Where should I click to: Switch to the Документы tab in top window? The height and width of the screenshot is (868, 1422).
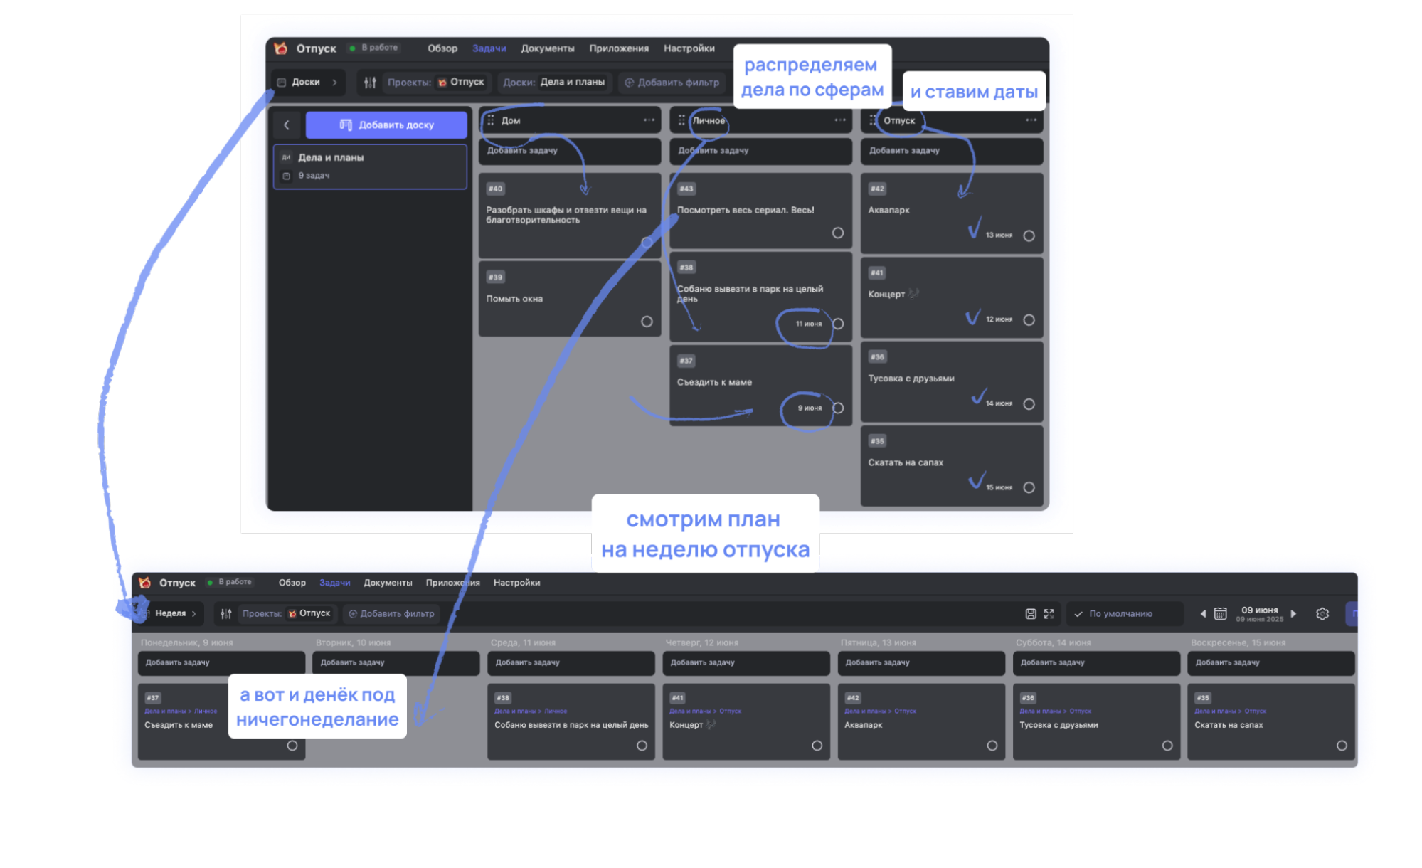pos(547,48)
